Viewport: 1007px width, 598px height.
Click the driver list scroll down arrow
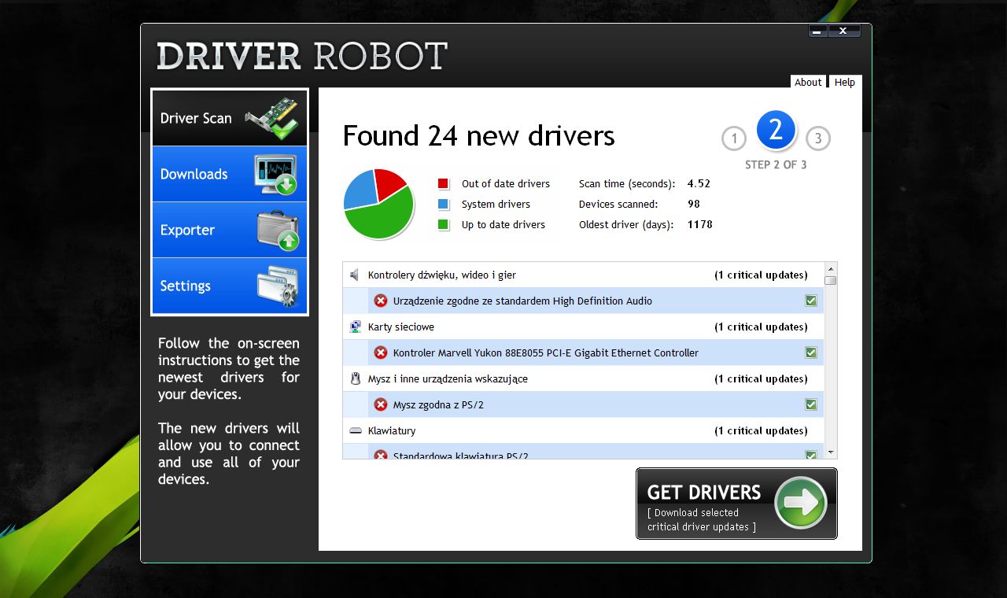tap(830, 452)
